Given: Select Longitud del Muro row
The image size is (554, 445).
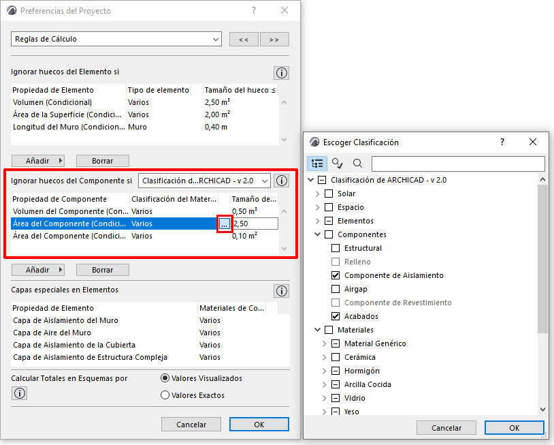Looking at the screenshot, I should 145,127.
